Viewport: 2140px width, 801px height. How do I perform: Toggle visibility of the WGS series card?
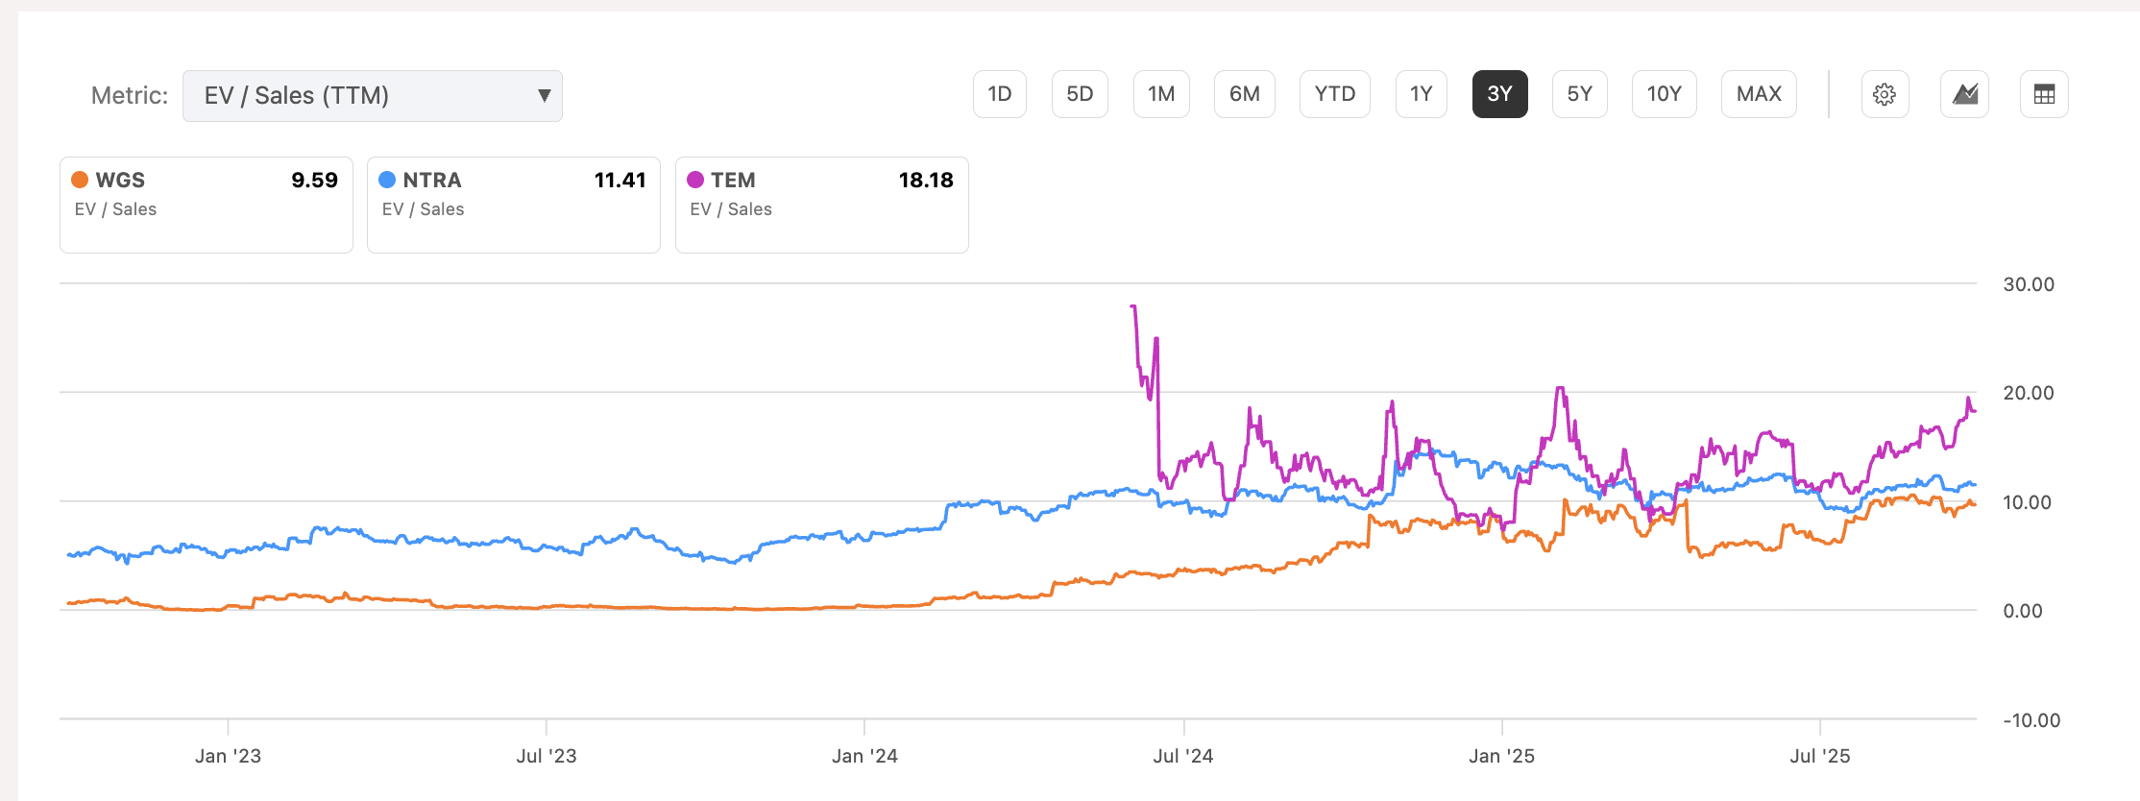coord(207,205)
